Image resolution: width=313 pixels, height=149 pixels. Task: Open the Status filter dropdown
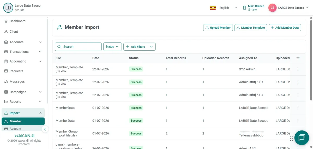coord(112,47)
